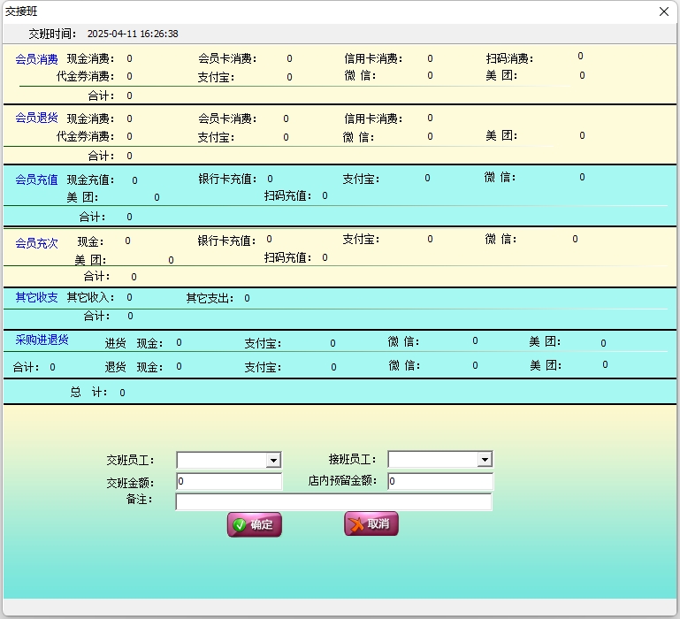Click 美 团 label in 进货 row
Screen dimensions: 680x619
[545, 342]
